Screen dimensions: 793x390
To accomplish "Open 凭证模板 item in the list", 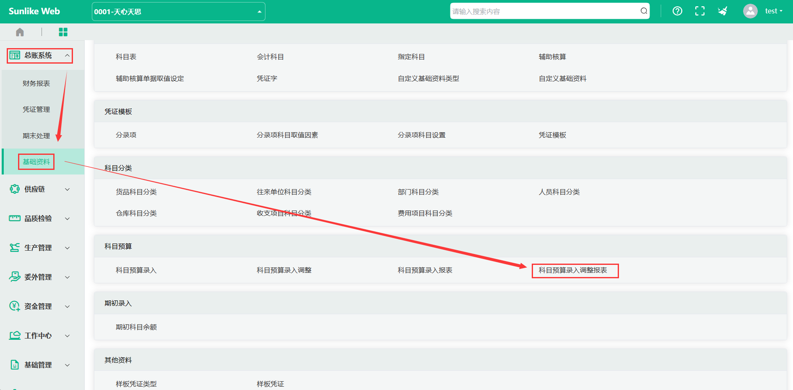I will tap(552, 135).
